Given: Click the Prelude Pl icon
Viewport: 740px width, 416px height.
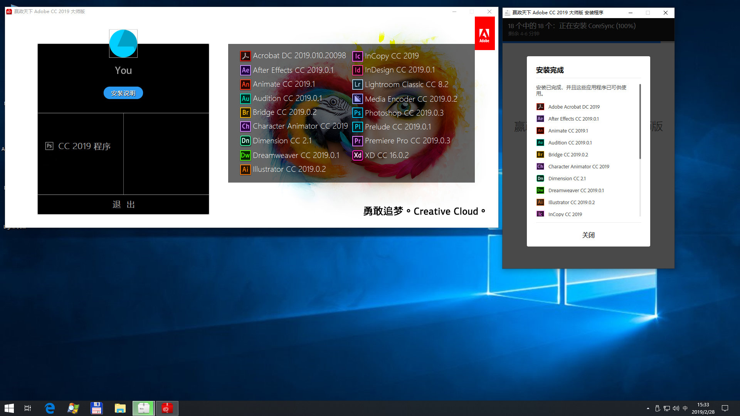Looking at the screenshot, I should (357, 127).
